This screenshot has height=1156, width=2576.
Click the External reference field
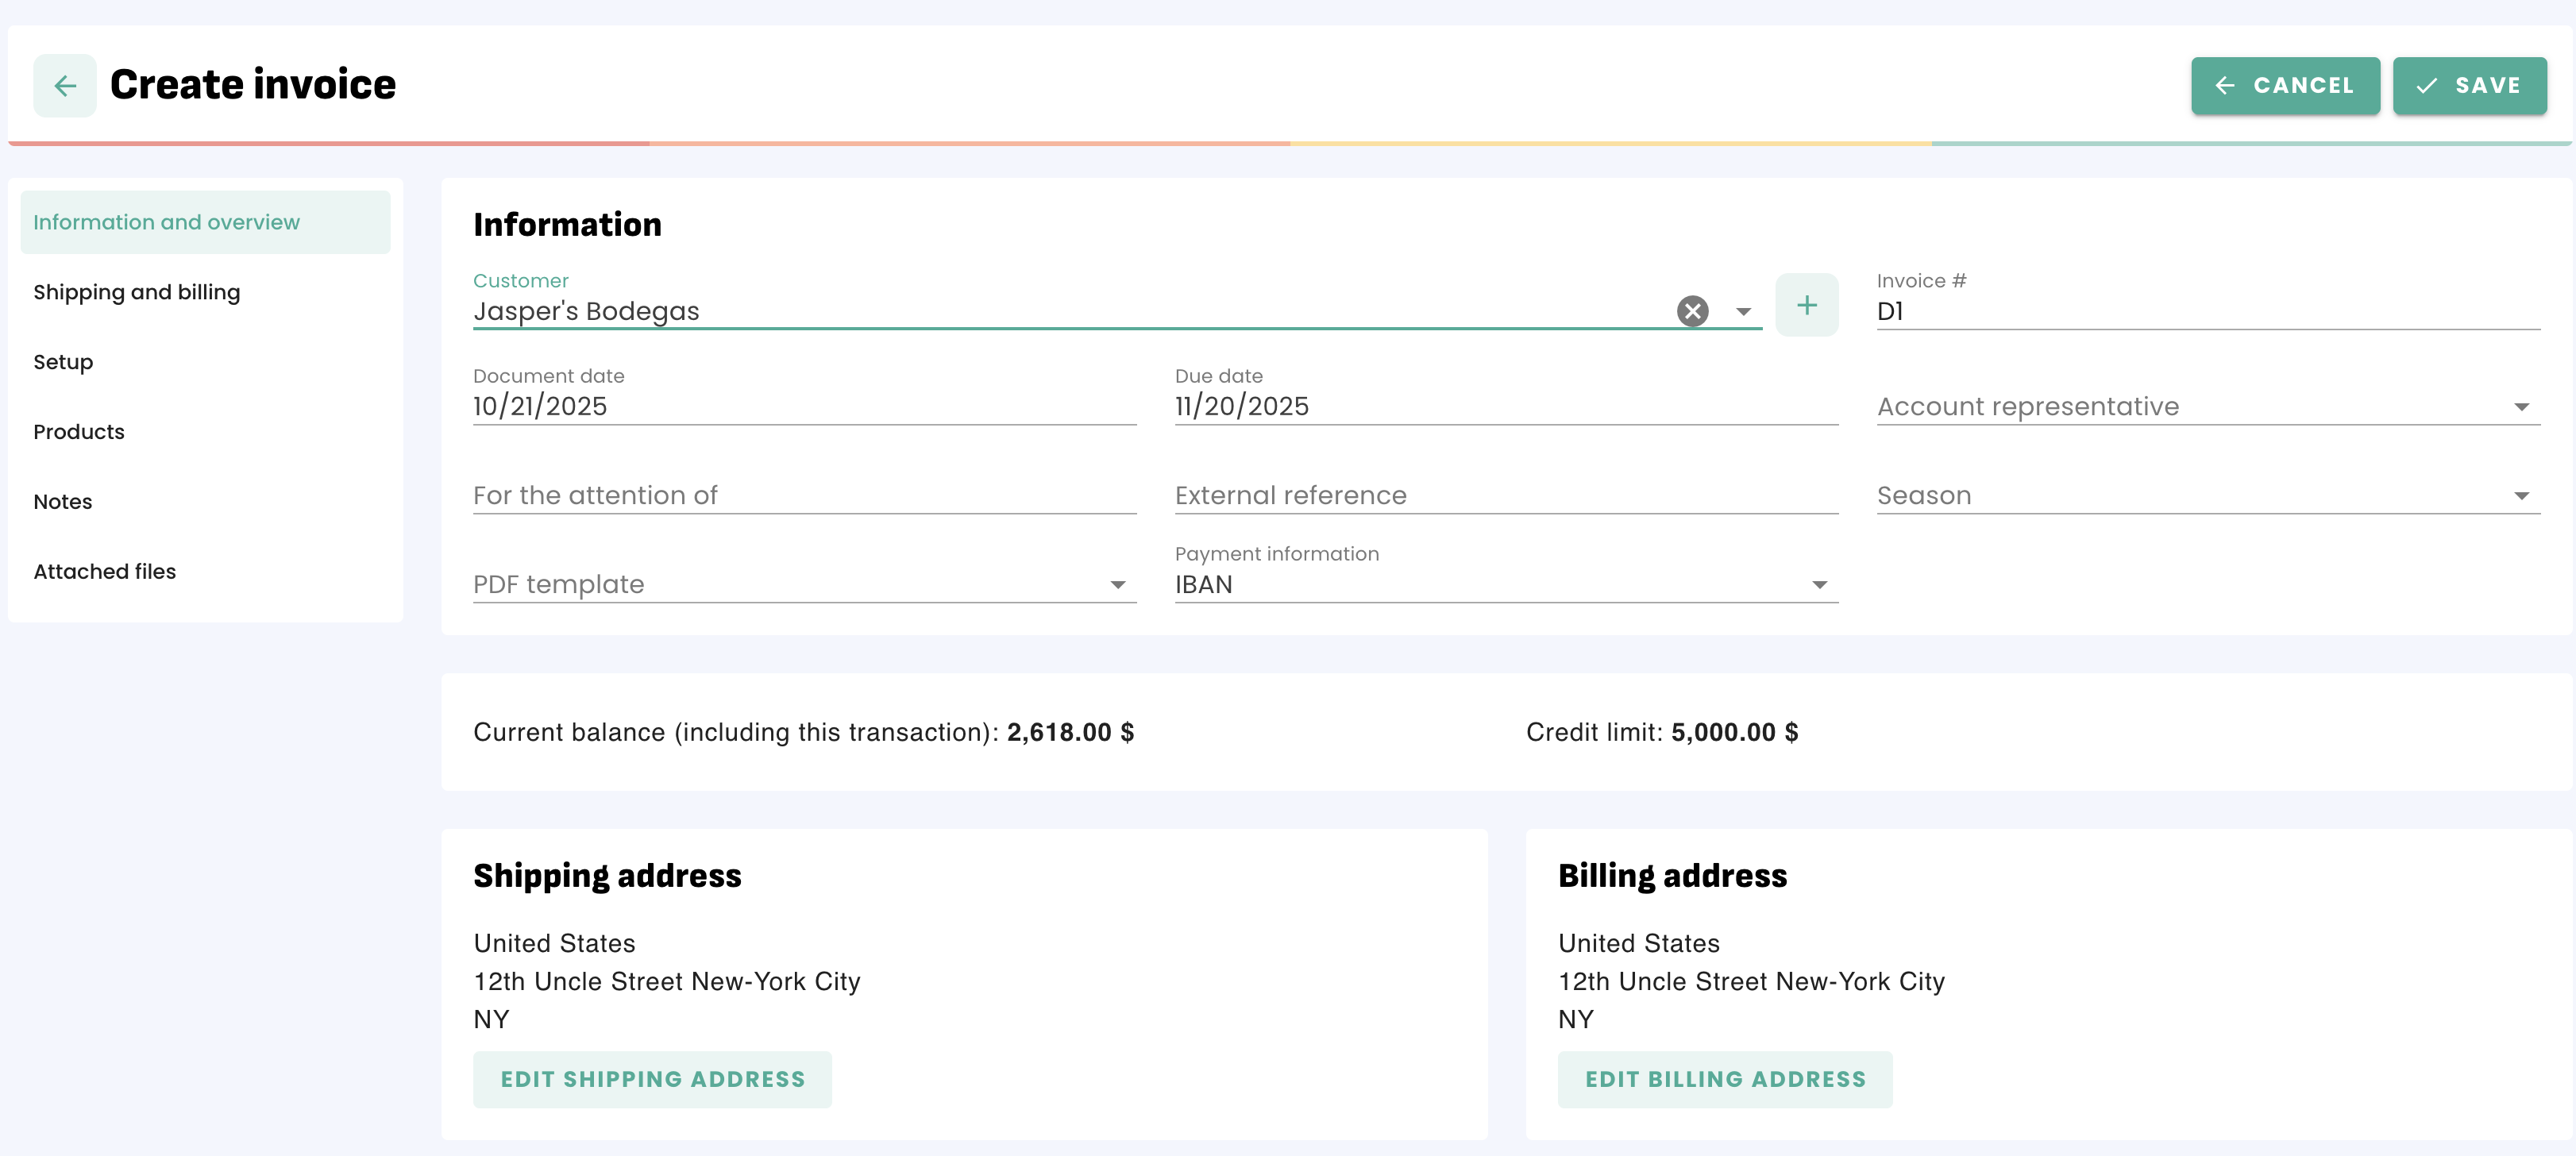1505,496
